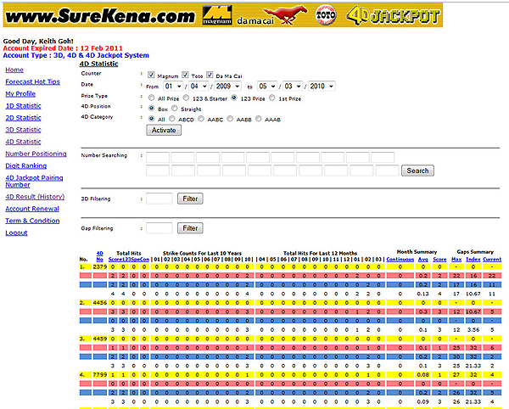Select the AAAB category option
The height and width of the screenshot is (409, 509).
click(x=259, y=119)
